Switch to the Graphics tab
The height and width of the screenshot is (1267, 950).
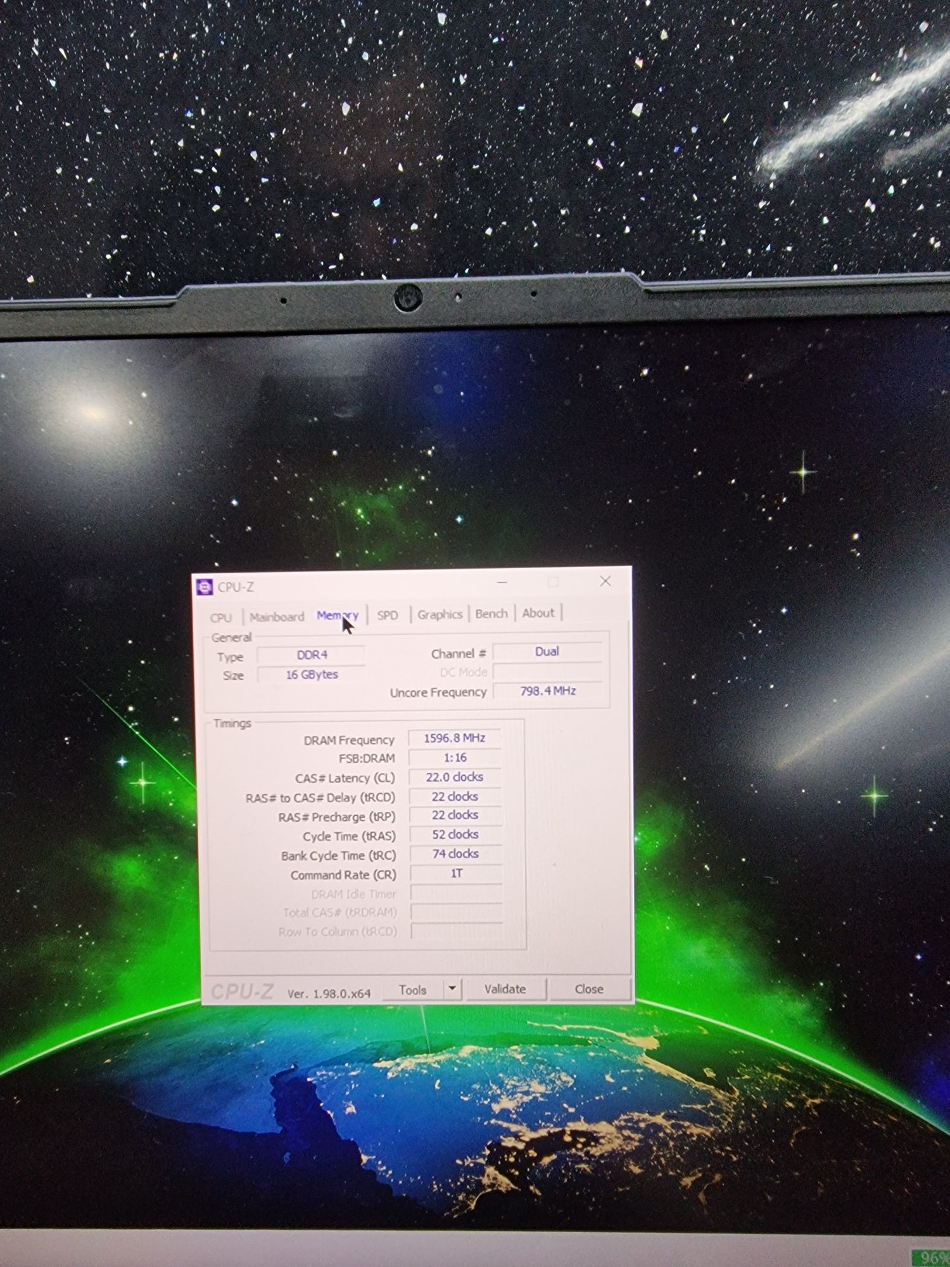pyautogui.click(x=440, y=614)
